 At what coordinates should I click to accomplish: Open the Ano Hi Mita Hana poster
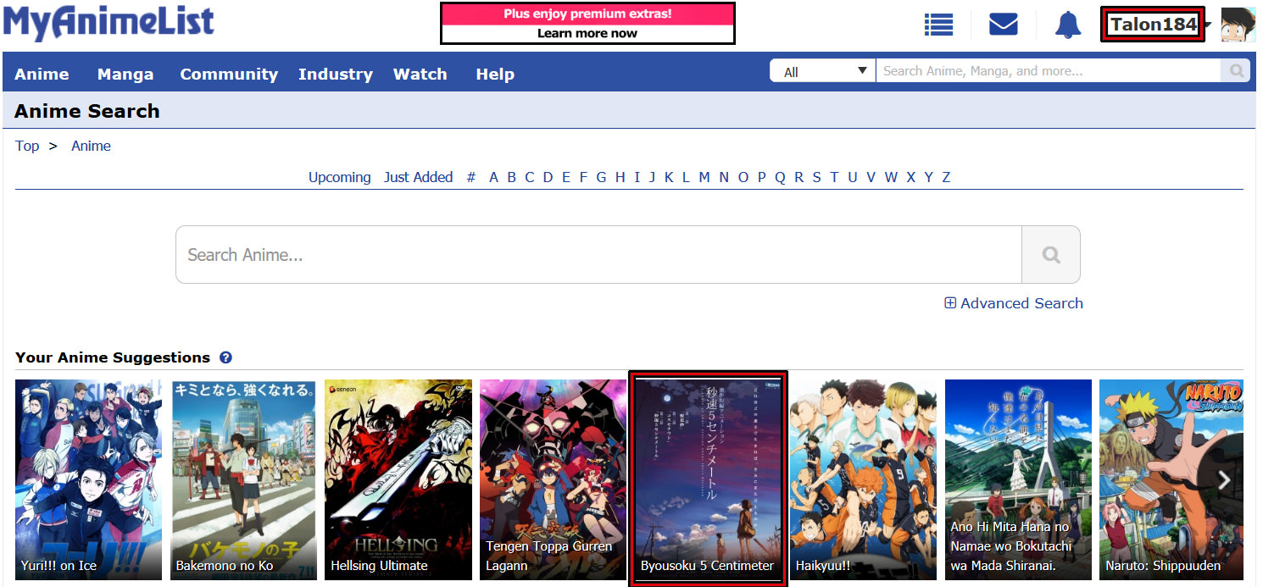1018,479
